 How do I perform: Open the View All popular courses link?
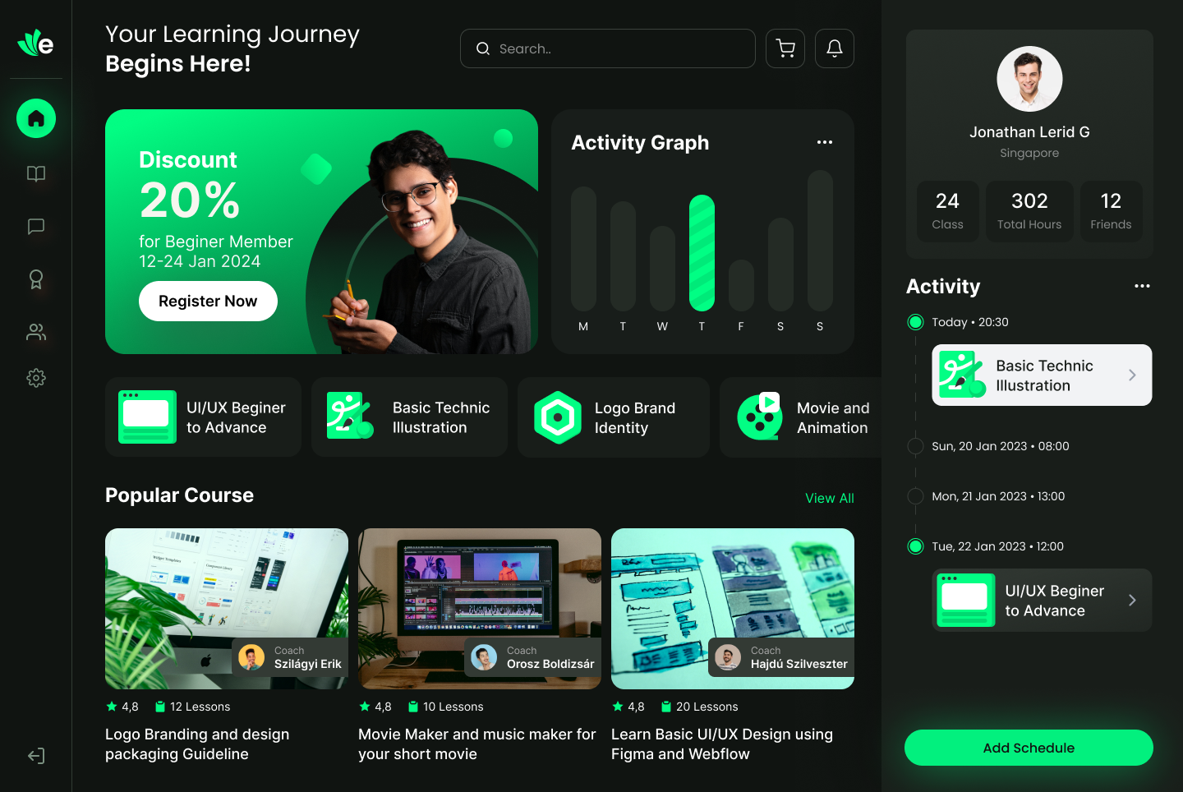point(830,498)
